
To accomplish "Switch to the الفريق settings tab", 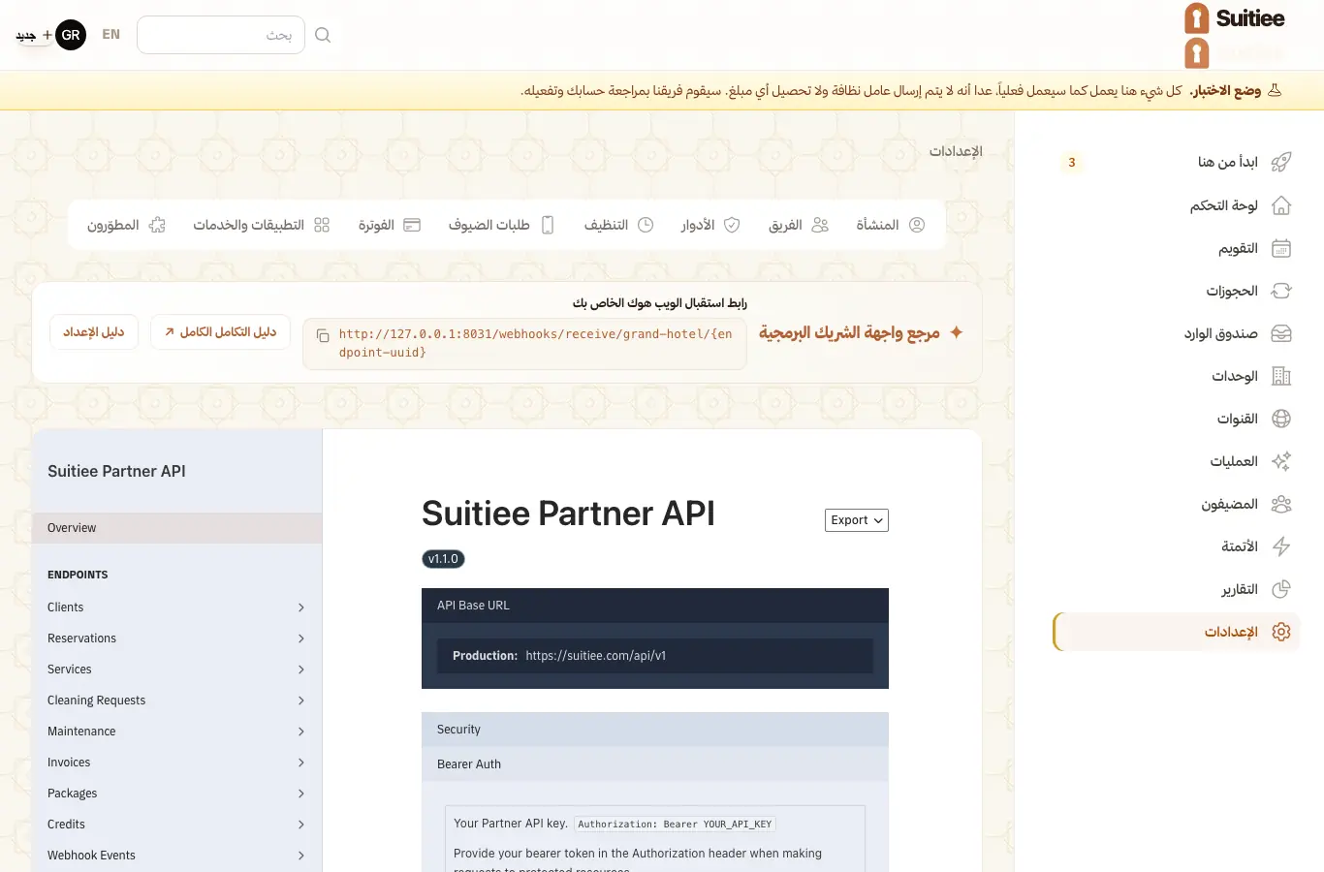I will click(799, 225).
